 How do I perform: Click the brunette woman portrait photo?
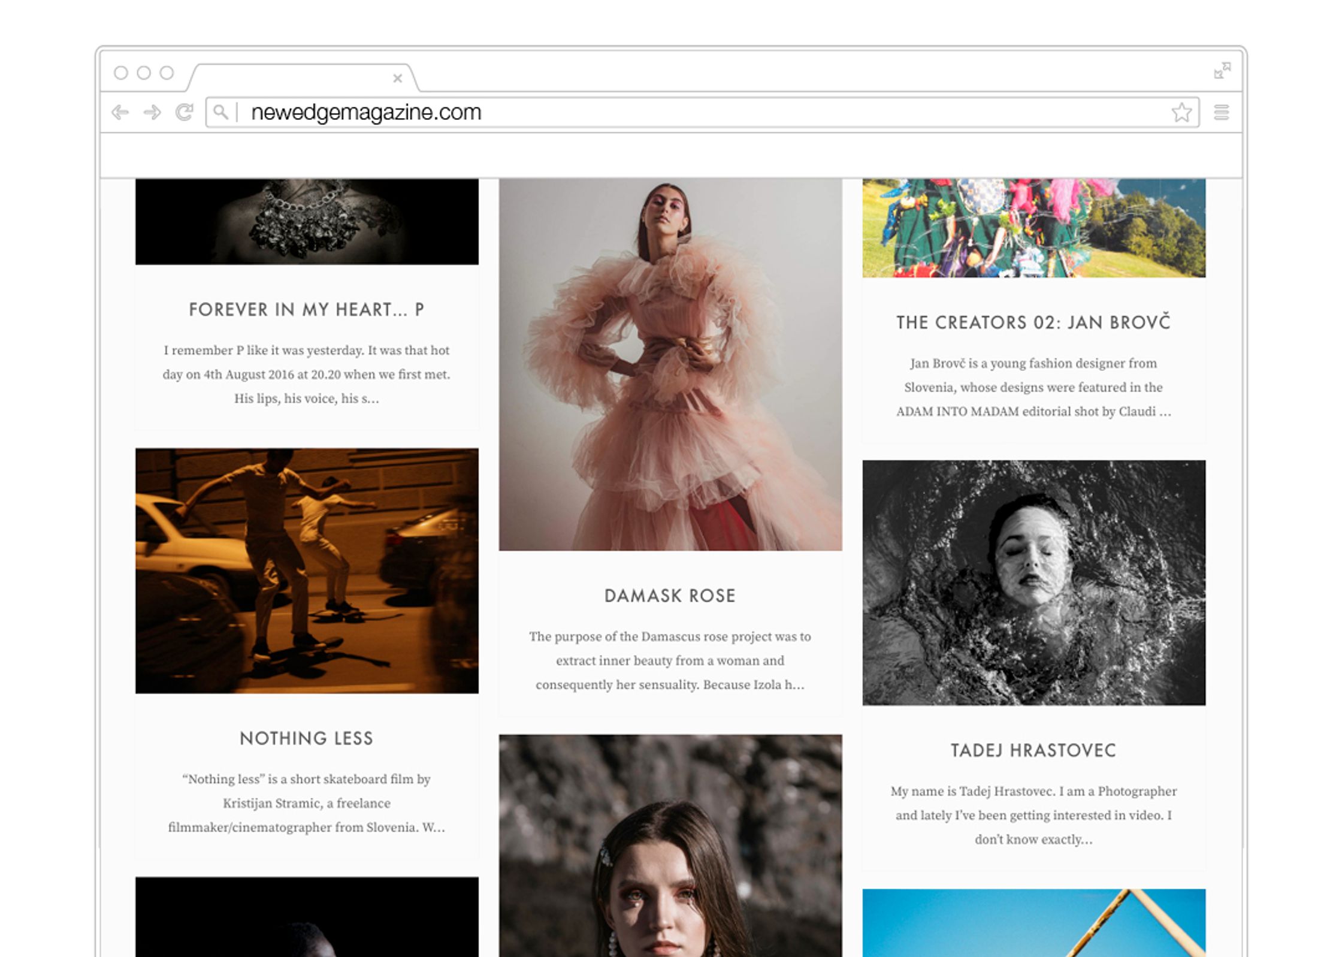pyautogui.click(x=670, y=846)
